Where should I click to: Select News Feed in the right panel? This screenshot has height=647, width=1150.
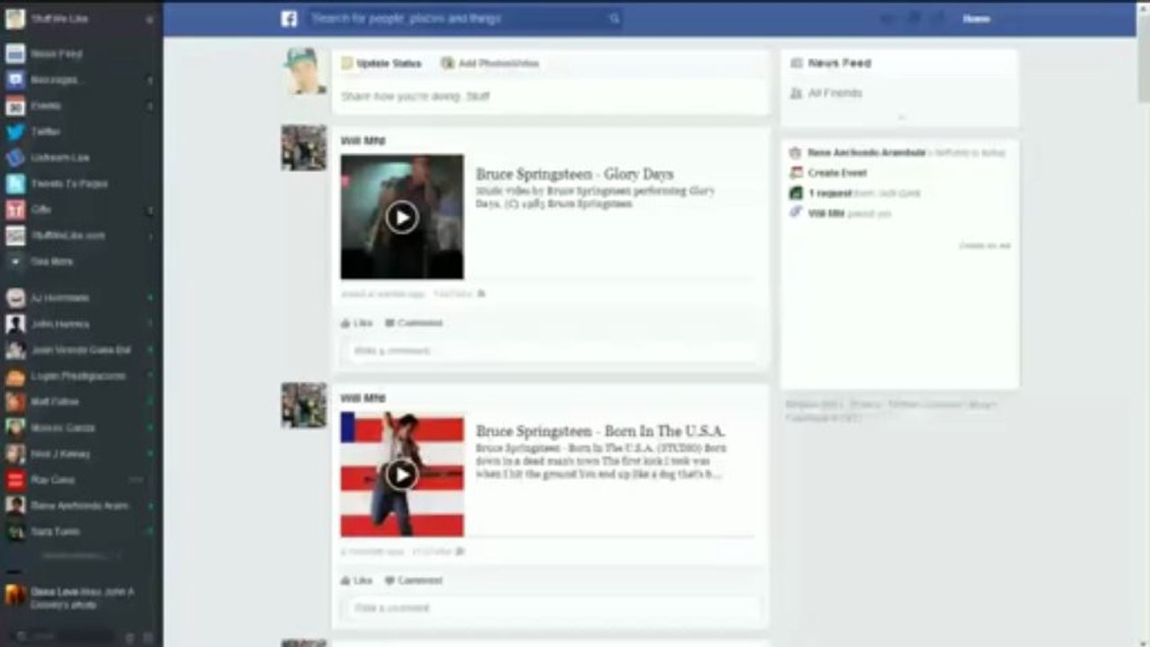point(840,64)
